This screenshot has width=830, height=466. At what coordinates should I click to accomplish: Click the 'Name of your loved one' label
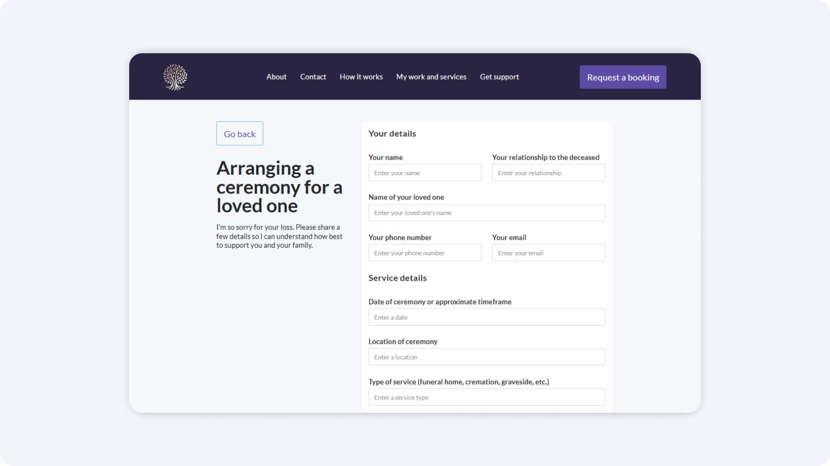coord(406,197)
